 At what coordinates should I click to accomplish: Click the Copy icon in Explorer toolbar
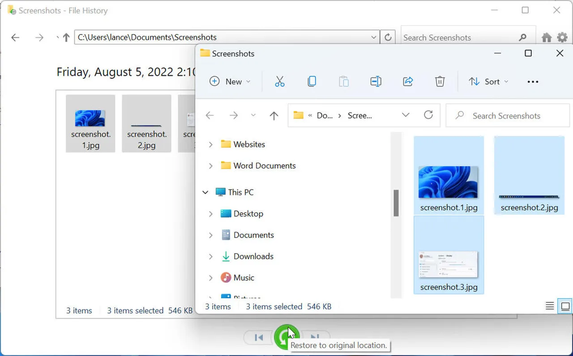pyautogui.click(x=312, y=81)
